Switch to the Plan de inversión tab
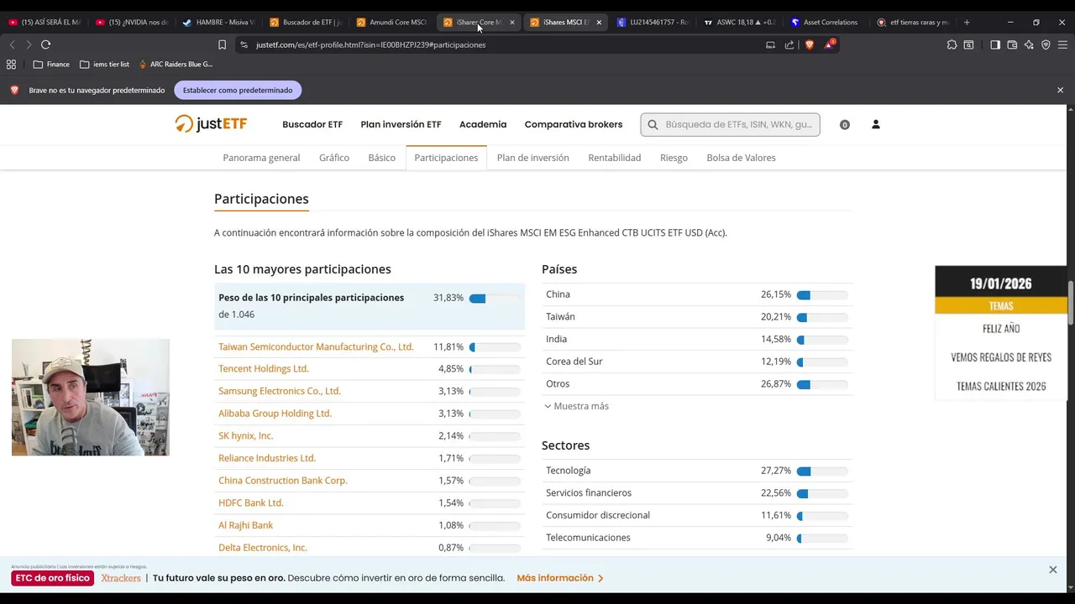 532,158
